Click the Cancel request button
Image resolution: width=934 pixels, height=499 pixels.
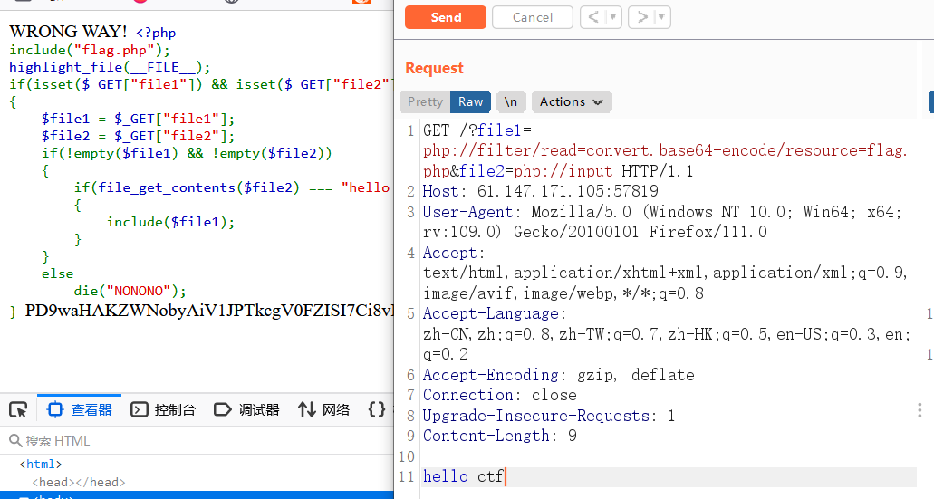[533, 17]
